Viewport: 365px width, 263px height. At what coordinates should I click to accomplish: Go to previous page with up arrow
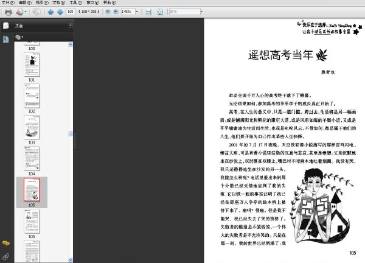(x=50, y=12)
